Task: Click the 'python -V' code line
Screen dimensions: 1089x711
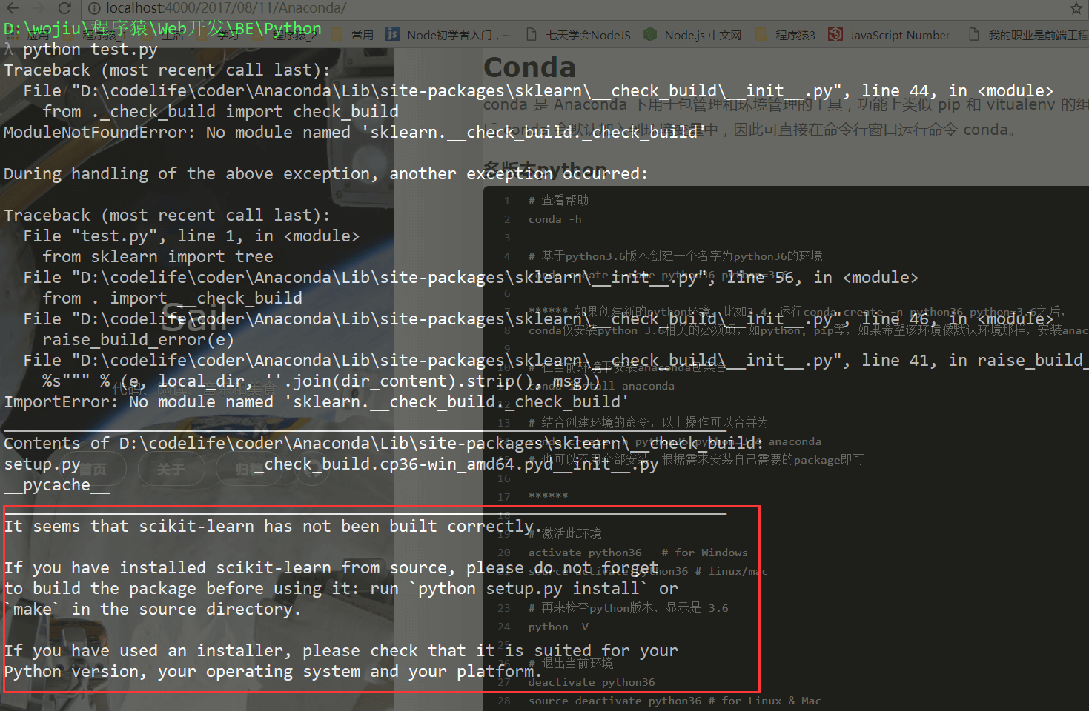Action: click(x=558, y=627)
